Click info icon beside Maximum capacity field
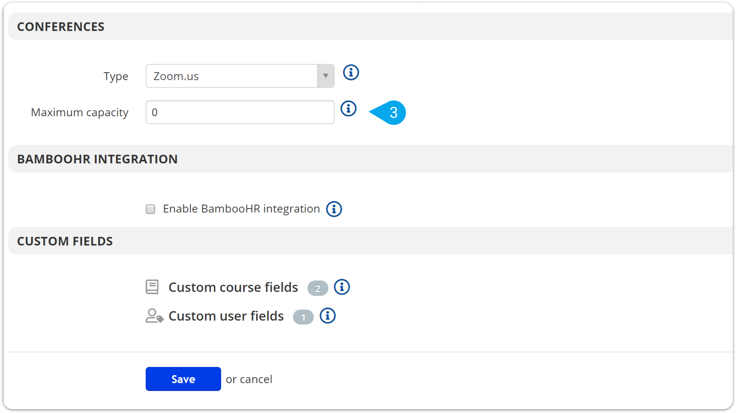The height and width of the screenshot is (413, 736). (348, 109)
